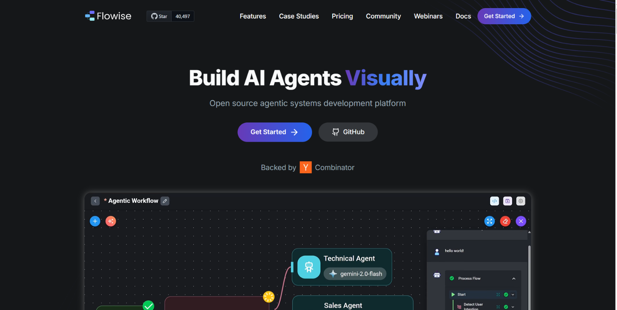
Task: Navigate to Community
Action: pos(383,16)
